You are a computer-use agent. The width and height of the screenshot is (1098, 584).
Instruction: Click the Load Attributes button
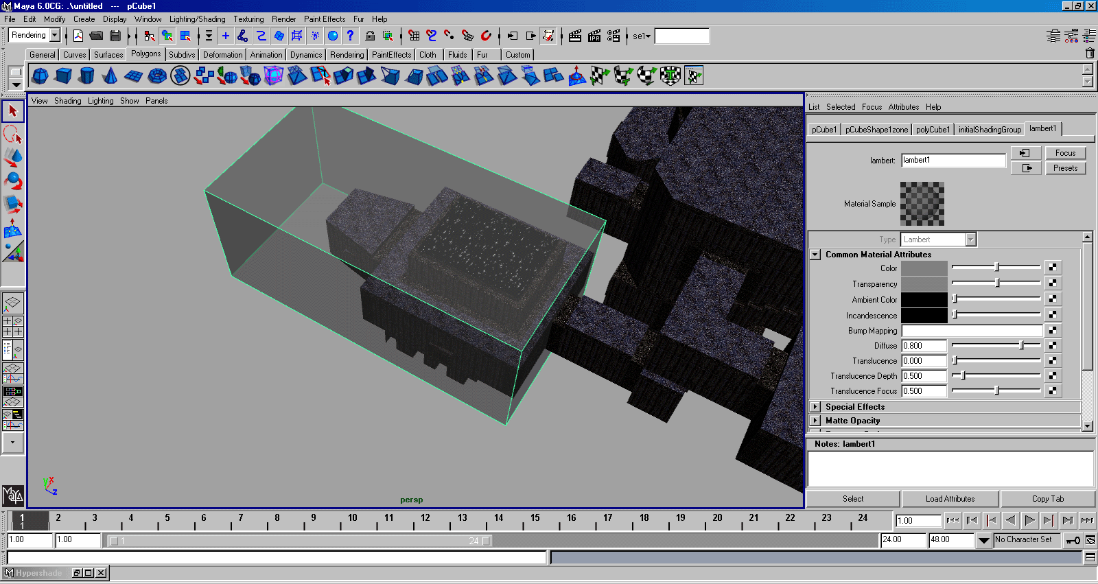[x=950, y=499]
